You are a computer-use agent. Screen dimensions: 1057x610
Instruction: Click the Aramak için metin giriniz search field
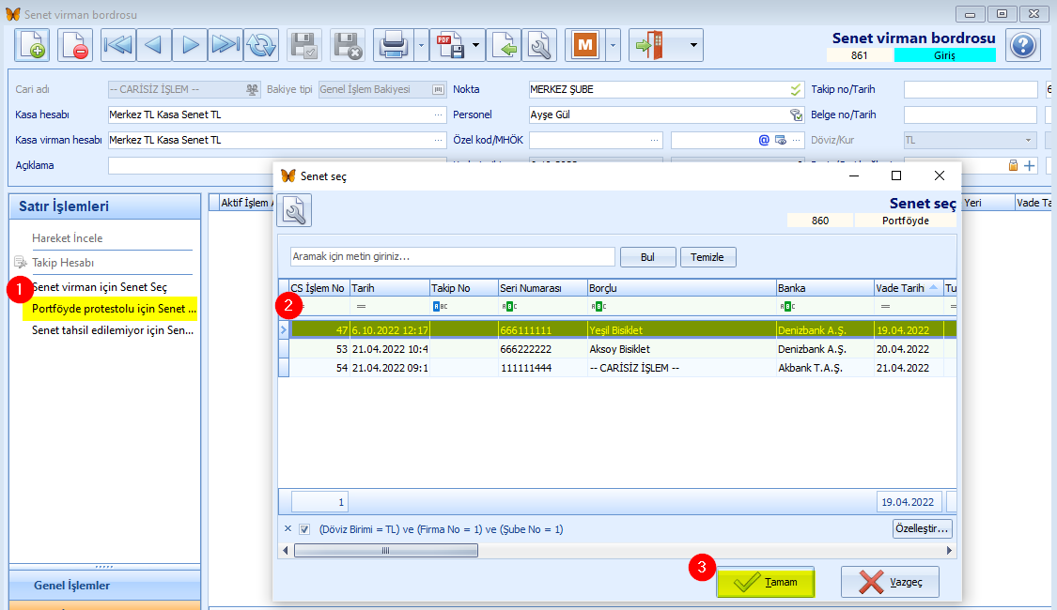(452, 256)
